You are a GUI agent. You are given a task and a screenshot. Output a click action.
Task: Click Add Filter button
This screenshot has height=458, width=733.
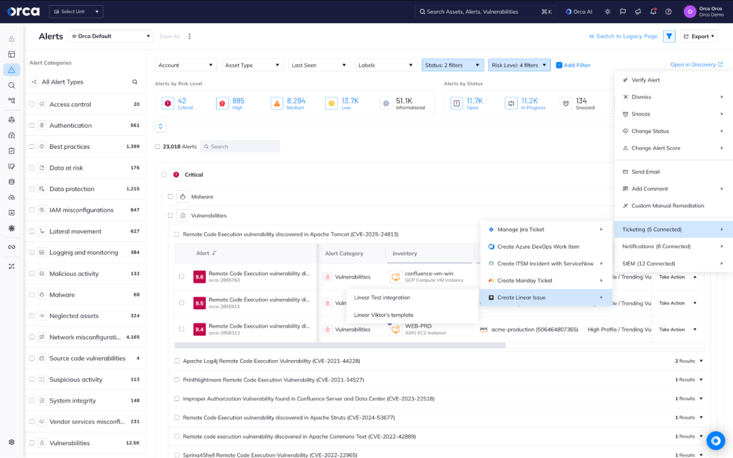point(573,65)
